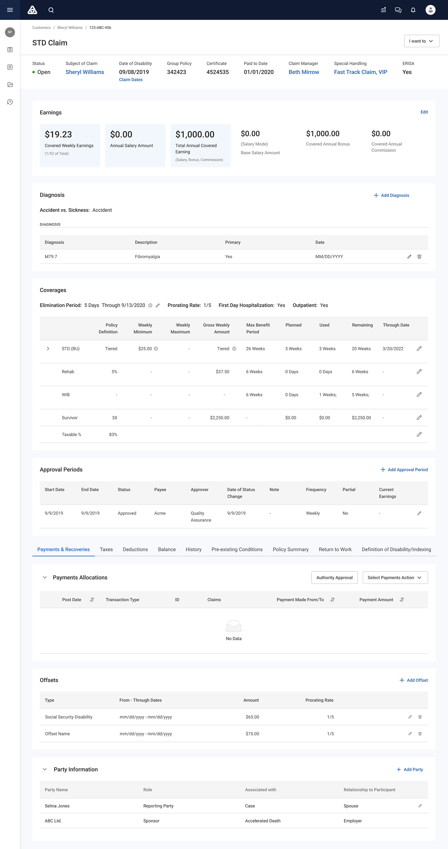
Task: Show Elimination Period info tooltip
Action: pyautogui.click(x=150, y=306)
